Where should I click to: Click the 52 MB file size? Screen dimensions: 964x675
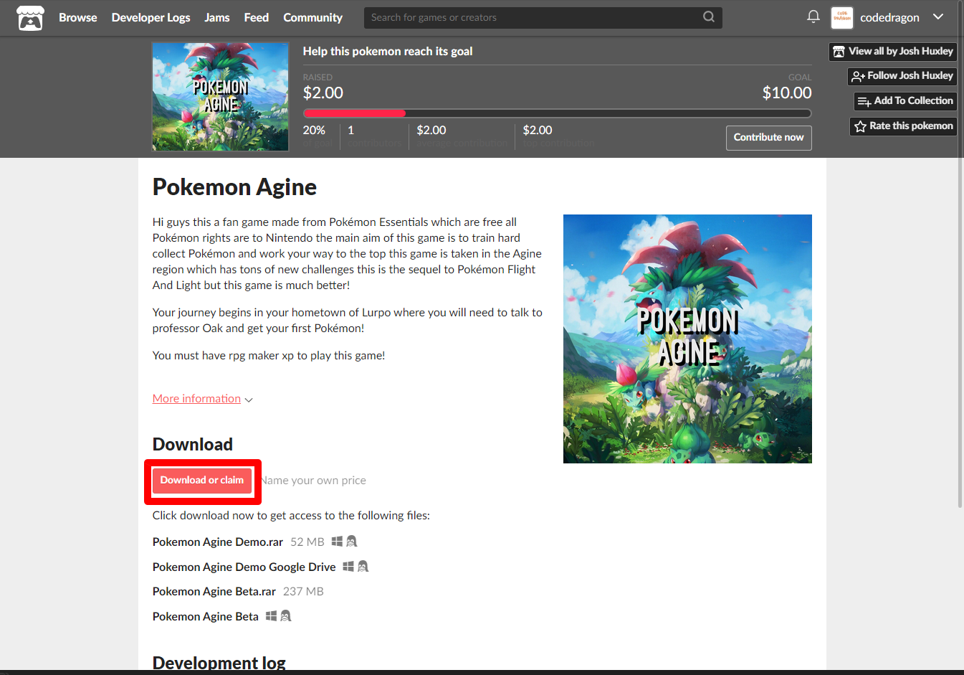(307, 542)
